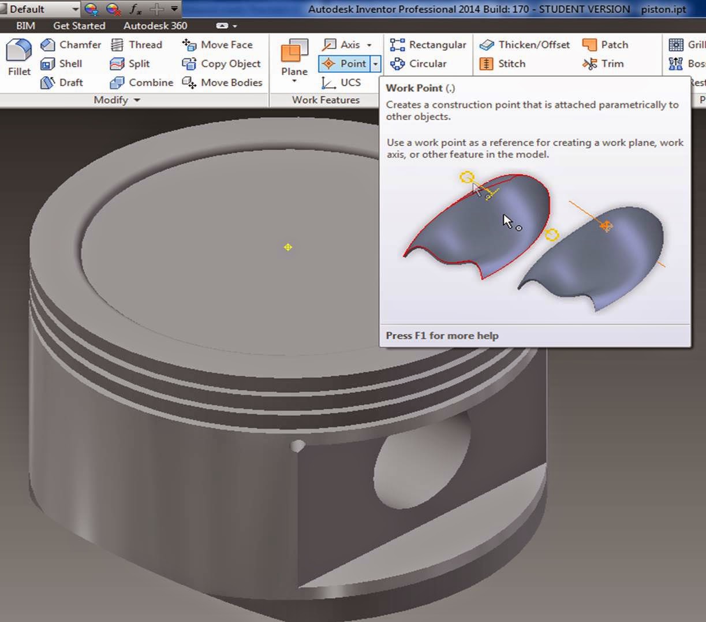The height and width of the screenshot is (622, 706).
Task: Open the Autodesk 360 ribbon tab
Action: (155, 26)
